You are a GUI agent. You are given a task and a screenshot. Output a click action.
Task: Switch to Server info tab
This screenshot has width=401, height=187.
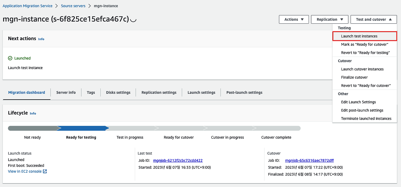point(66,92)
